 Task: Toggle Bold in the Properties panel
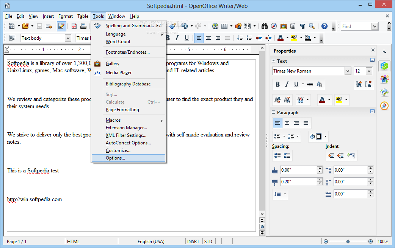[x=277, y=84]
